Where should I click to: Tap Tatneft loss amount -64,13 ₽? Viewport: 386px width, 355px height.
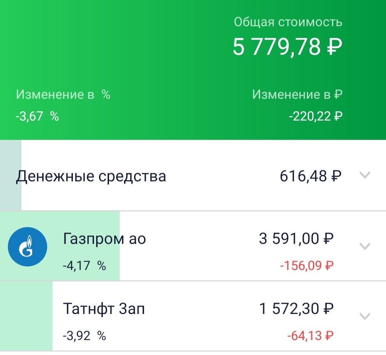point(311,336)
